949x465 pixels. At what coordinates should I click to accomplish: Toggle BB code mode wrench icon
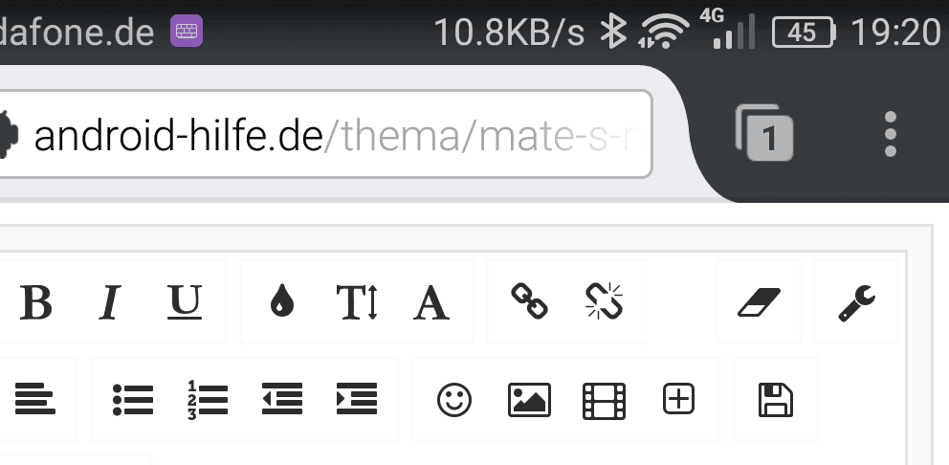(856, 302)
